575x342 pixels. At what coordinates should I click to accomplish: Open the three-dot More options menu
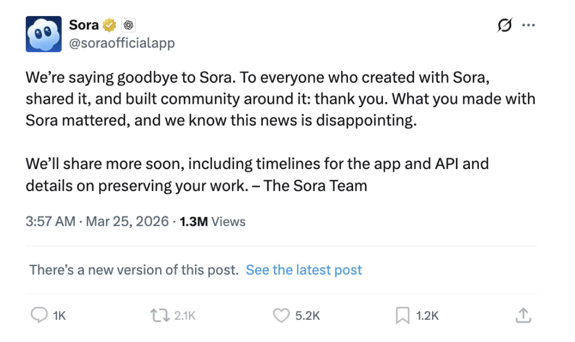pyautogui.click(x=529, y=25)
